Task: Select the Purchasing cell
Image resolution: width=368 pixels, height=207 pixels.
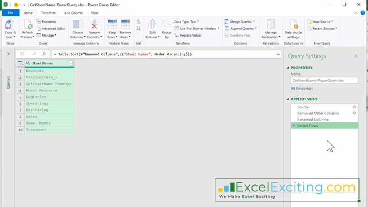Action: pyautogui.click(x=50, y=110)
